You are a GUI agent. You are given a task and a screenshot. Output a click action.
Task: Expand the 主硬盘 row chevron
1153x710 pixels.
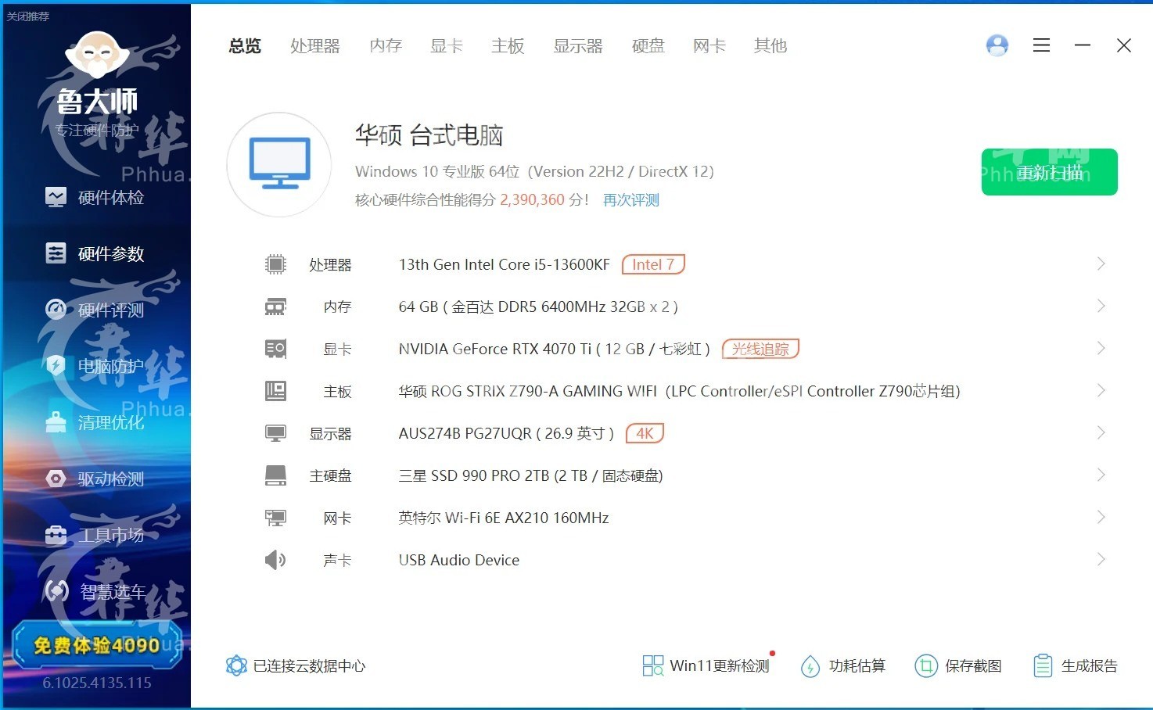click(x=1101, y=475)
